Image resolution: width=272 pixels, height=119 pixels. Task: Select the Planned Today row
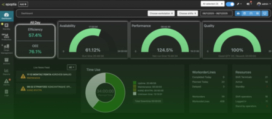pyautogui.click(x=208, y=82)
